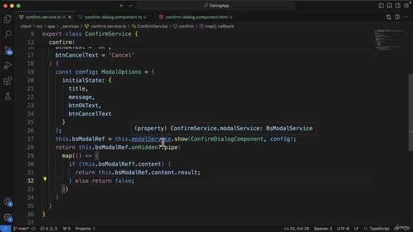Click onHidden on line 28
This screenshot has width=413, height=232.
coord(145,148)
